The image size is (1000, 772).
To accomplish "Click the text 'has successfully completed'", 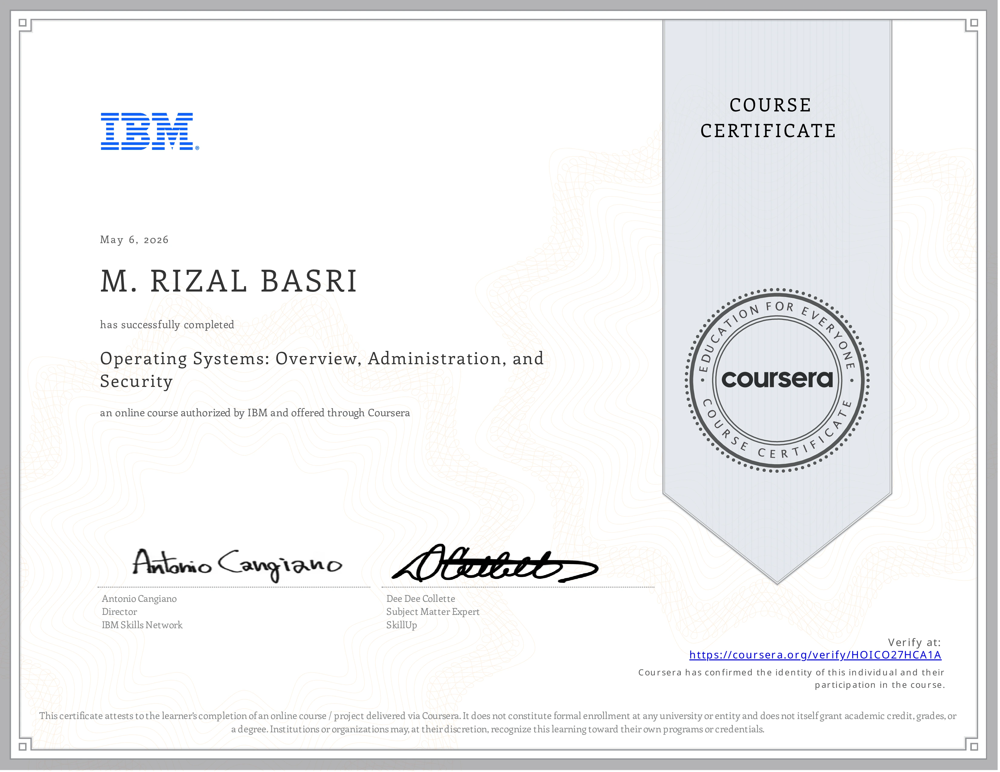I will click(x=167, y=325).
